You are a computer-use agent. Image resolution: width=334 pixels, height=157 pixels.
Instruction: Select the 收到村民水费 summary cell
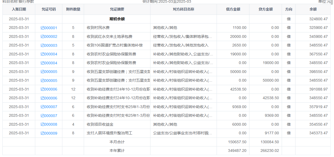(98, 28)
